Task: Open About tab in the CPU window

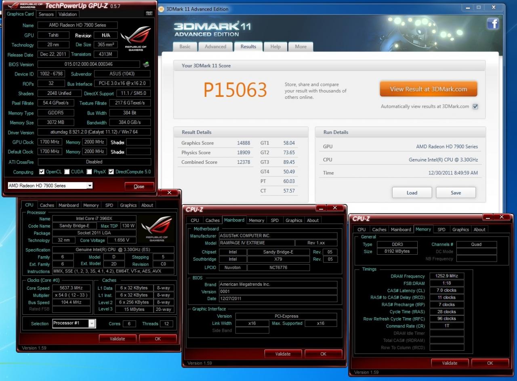Action: click(147, 205)
